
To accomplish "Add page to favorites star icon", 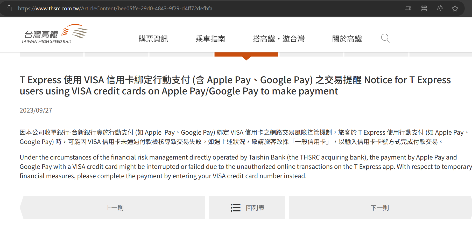I will pos(455,9).
